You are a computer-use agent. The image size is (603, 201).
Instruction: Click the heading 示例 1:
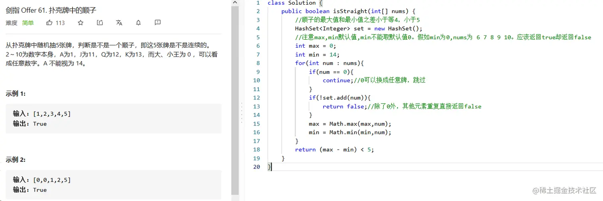16,93
